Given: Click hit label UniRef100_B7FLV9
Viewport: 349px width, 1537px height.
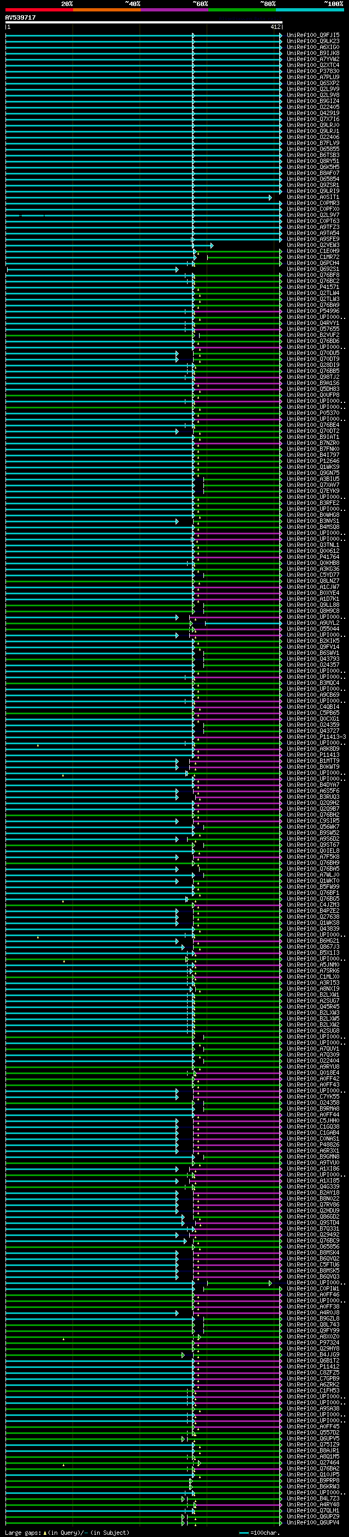Looking at the screenshot, I should tap(313, 143).
